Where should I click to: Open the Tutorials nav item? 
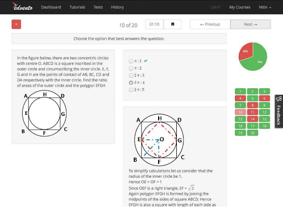[x=77, y=7]
